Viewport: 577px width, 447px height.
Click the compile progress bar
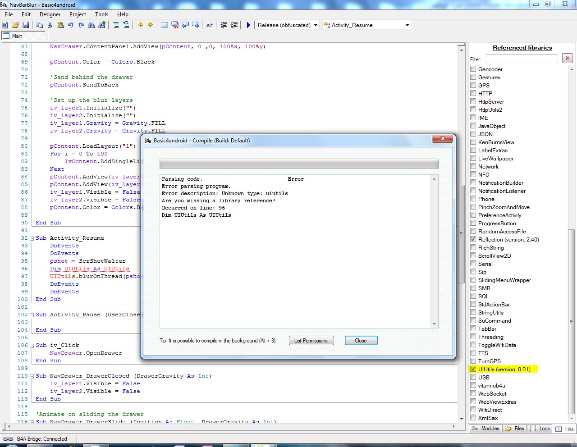pos(299,164)
